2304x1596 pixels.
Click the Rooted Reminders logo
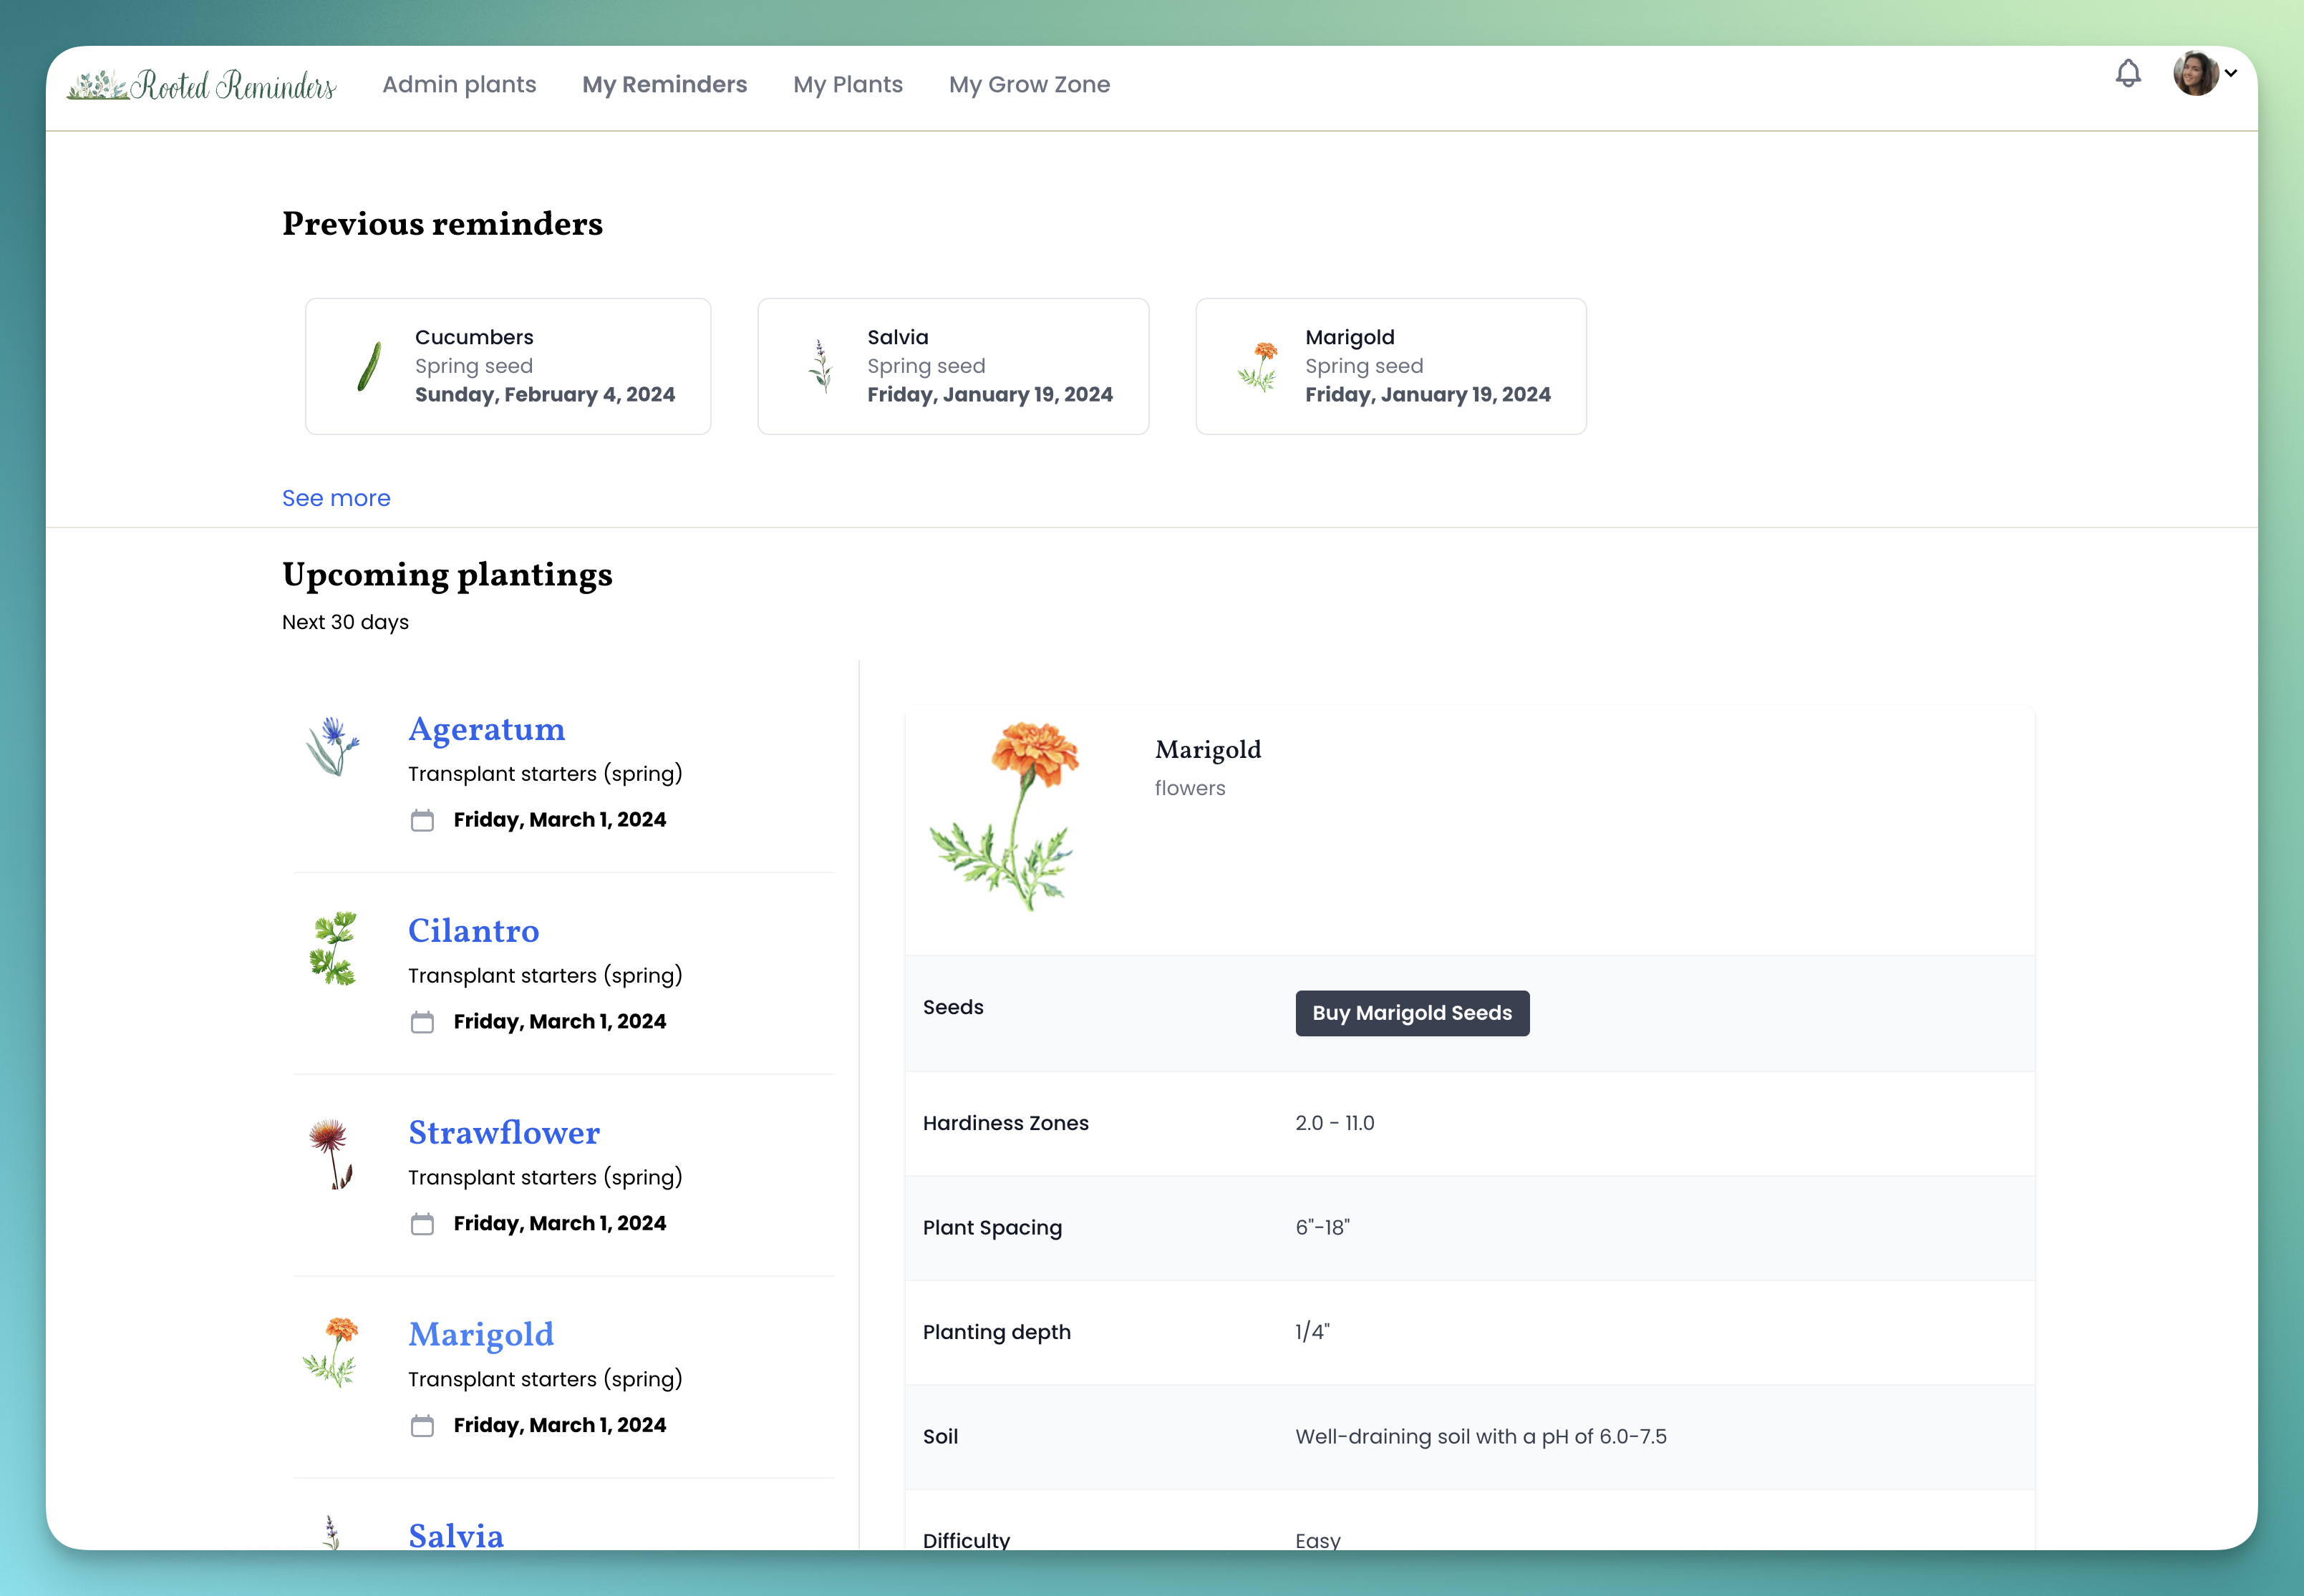click(201, 85)
